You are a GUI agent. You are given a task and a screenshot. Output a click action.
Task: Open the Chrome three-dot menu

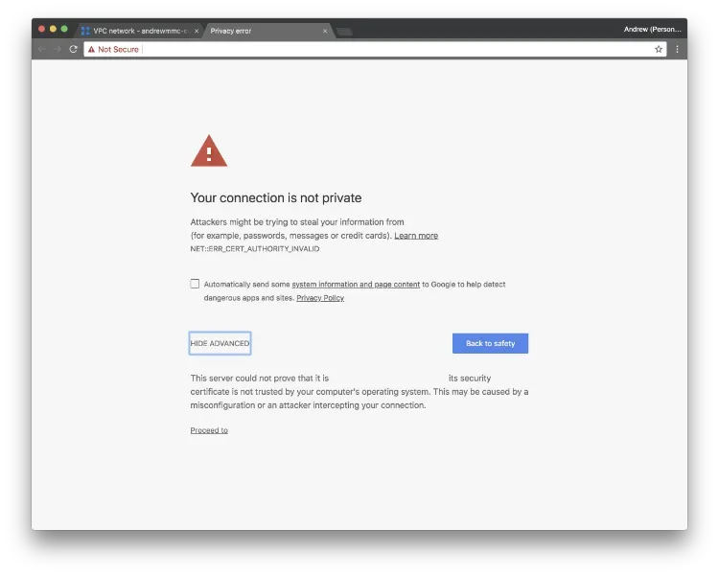677,49
